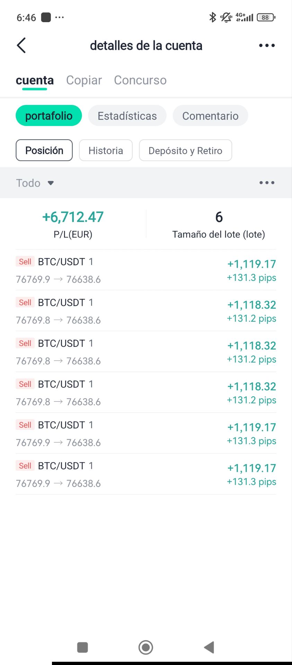Open the top-right three-dot menu
This screenshot has height=665, width=292.
[267, 45]
